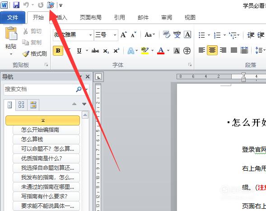Click the Text Effects glowing A icon
266x211 pixels.
[131, 51]
